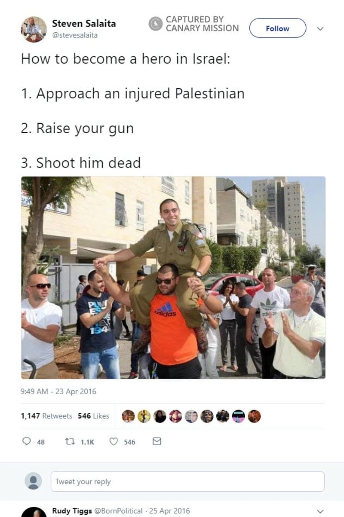Open the 546 Likes list

coord(93,416)
